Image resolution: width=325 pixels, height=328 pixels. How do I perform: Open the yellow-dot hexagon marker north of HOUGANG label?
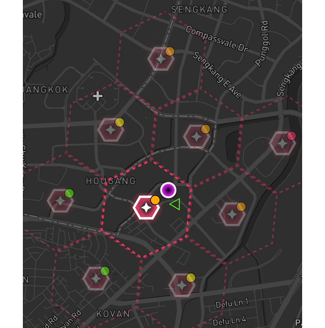point(111,130)
